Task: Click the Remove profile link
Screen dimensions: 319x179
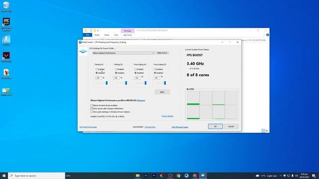Action: coord(141,100)
